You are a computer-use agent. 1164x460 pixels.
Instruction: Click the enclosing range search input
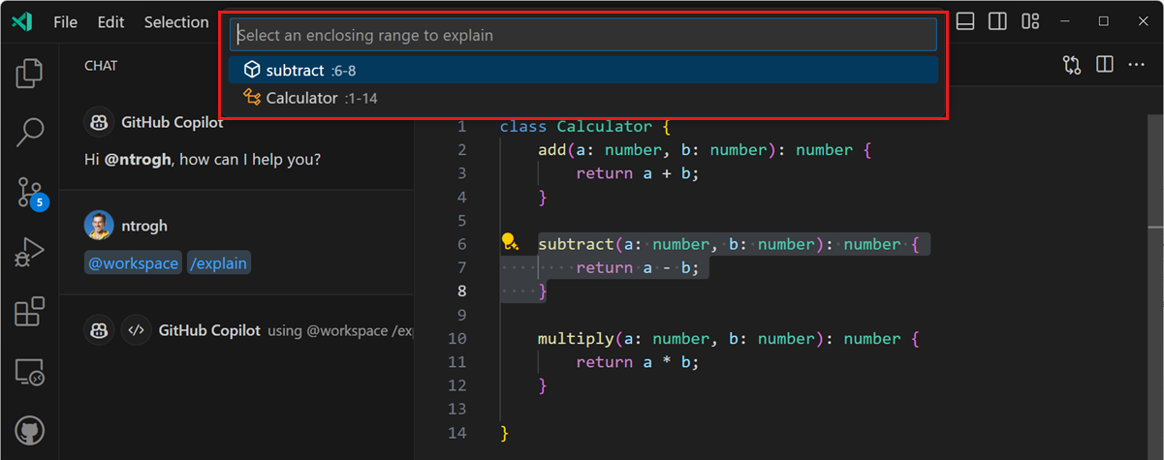pyautogui.click(x=582, y=35)
